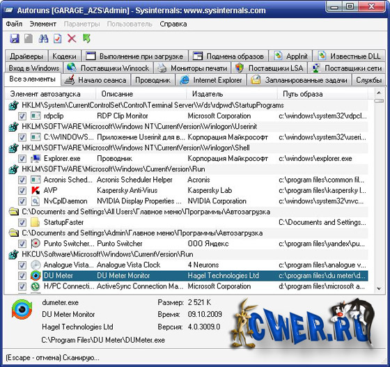
Task: Click the scrollbar down arrow
Action: 379,289
